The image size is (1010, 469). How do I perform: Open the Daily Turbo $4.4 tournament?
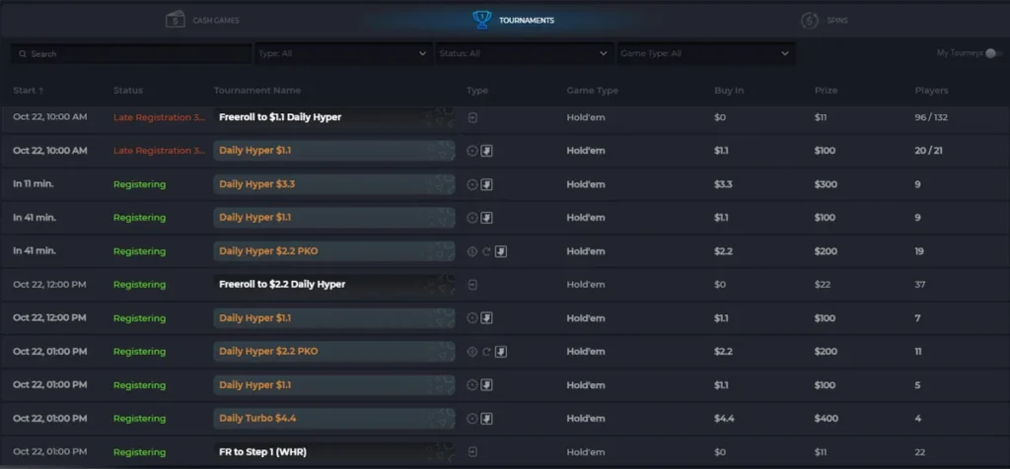[334, 418]
